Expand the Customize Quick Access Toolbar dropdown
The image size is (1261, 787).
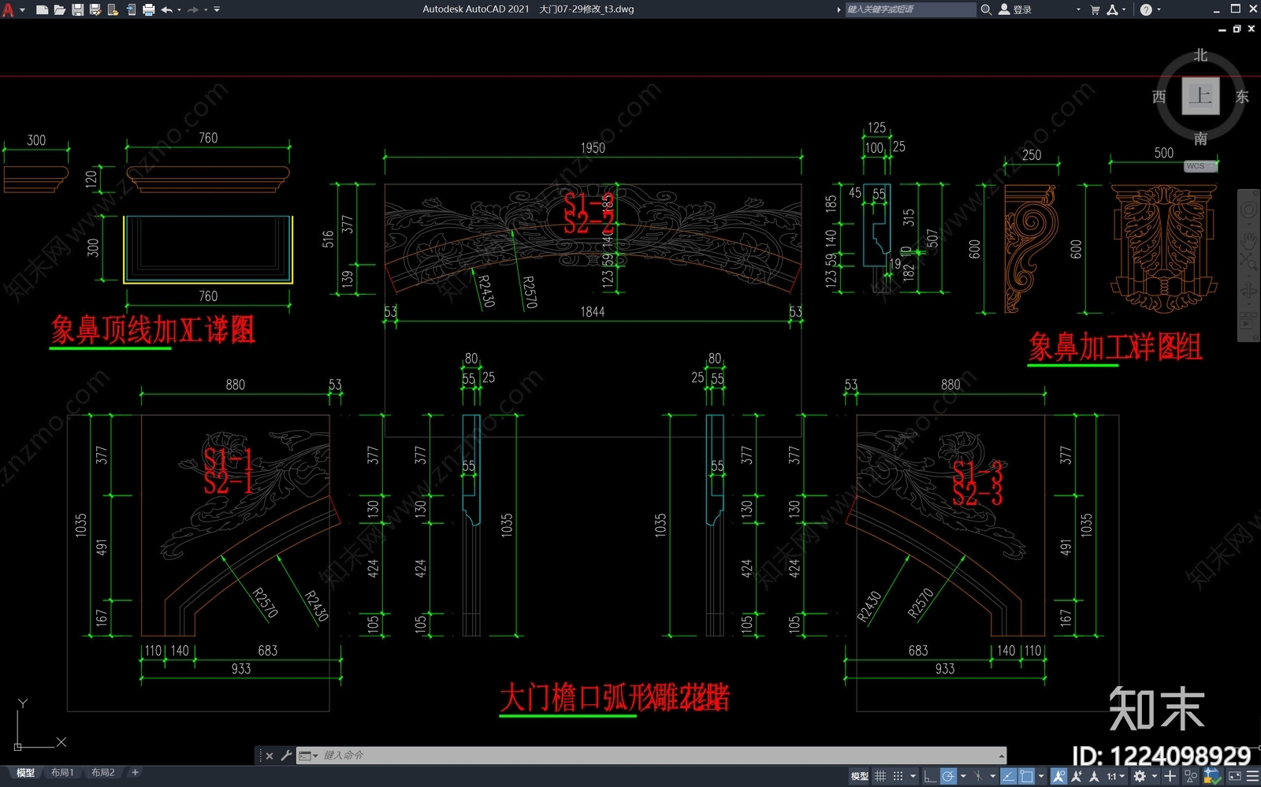(x=217, y=9)
